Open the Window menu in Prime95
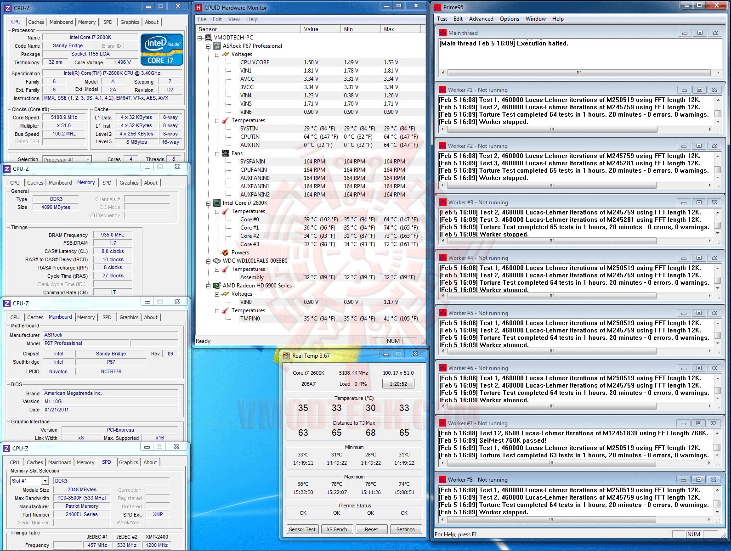The width and height of the screenshot is (731, 551). 536,19
